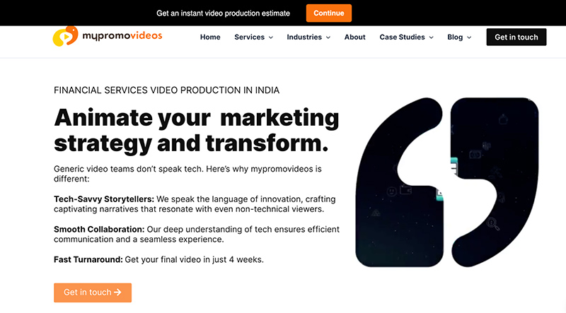
Task: Navigate to the About page
Action: coord(355,37)
